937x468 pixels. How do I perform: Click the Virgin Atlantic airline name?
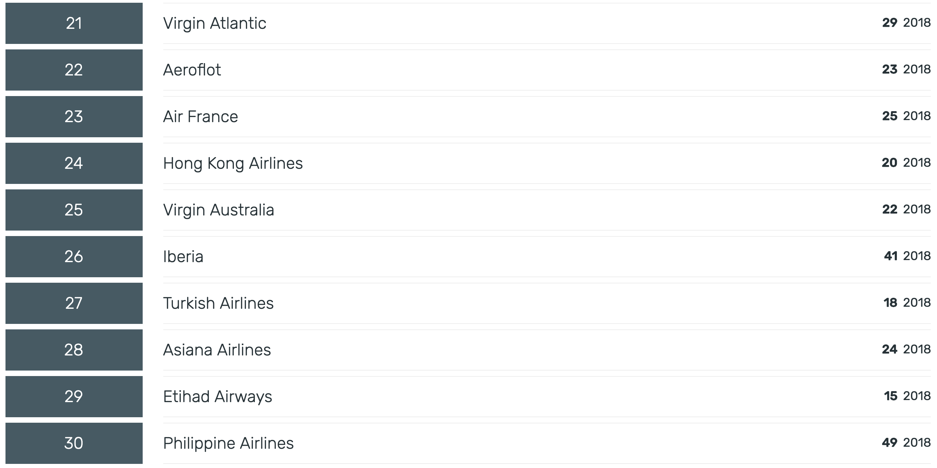click(214, 23)
